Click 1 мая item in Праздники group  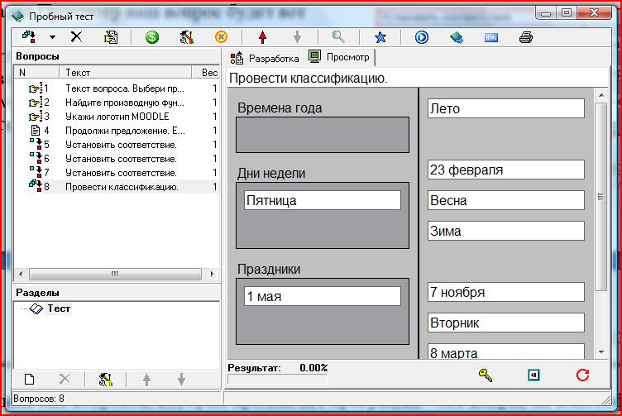tap(322, 296)
